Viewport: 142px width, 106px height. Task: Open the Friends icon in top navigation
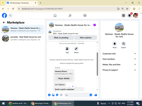point(70,16)
